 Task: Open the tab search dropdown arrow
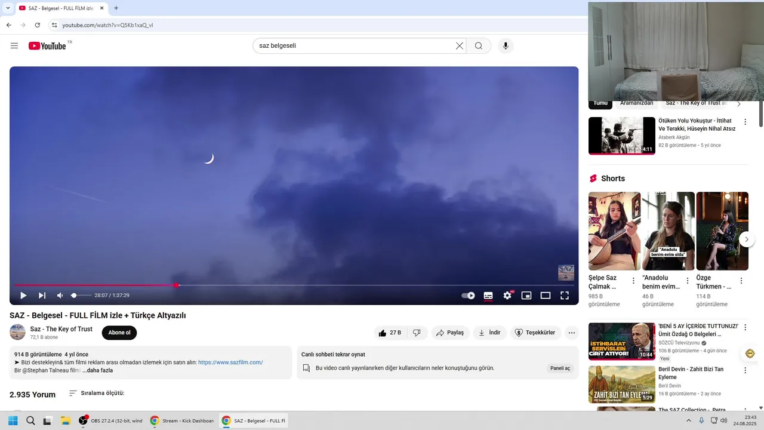(8, 8)
